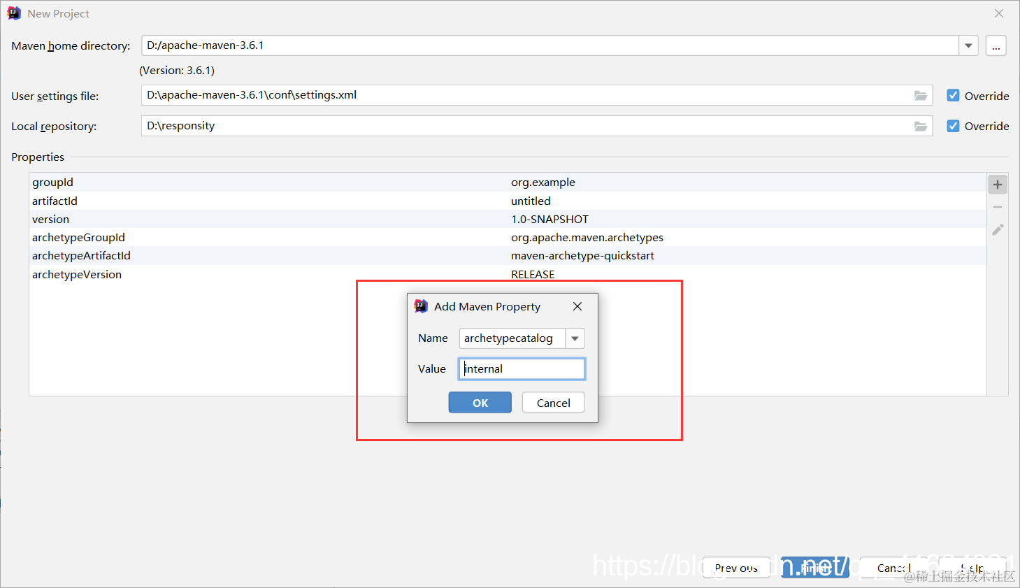Click the org.apache.maven.archetypes value

pos(587,238)
